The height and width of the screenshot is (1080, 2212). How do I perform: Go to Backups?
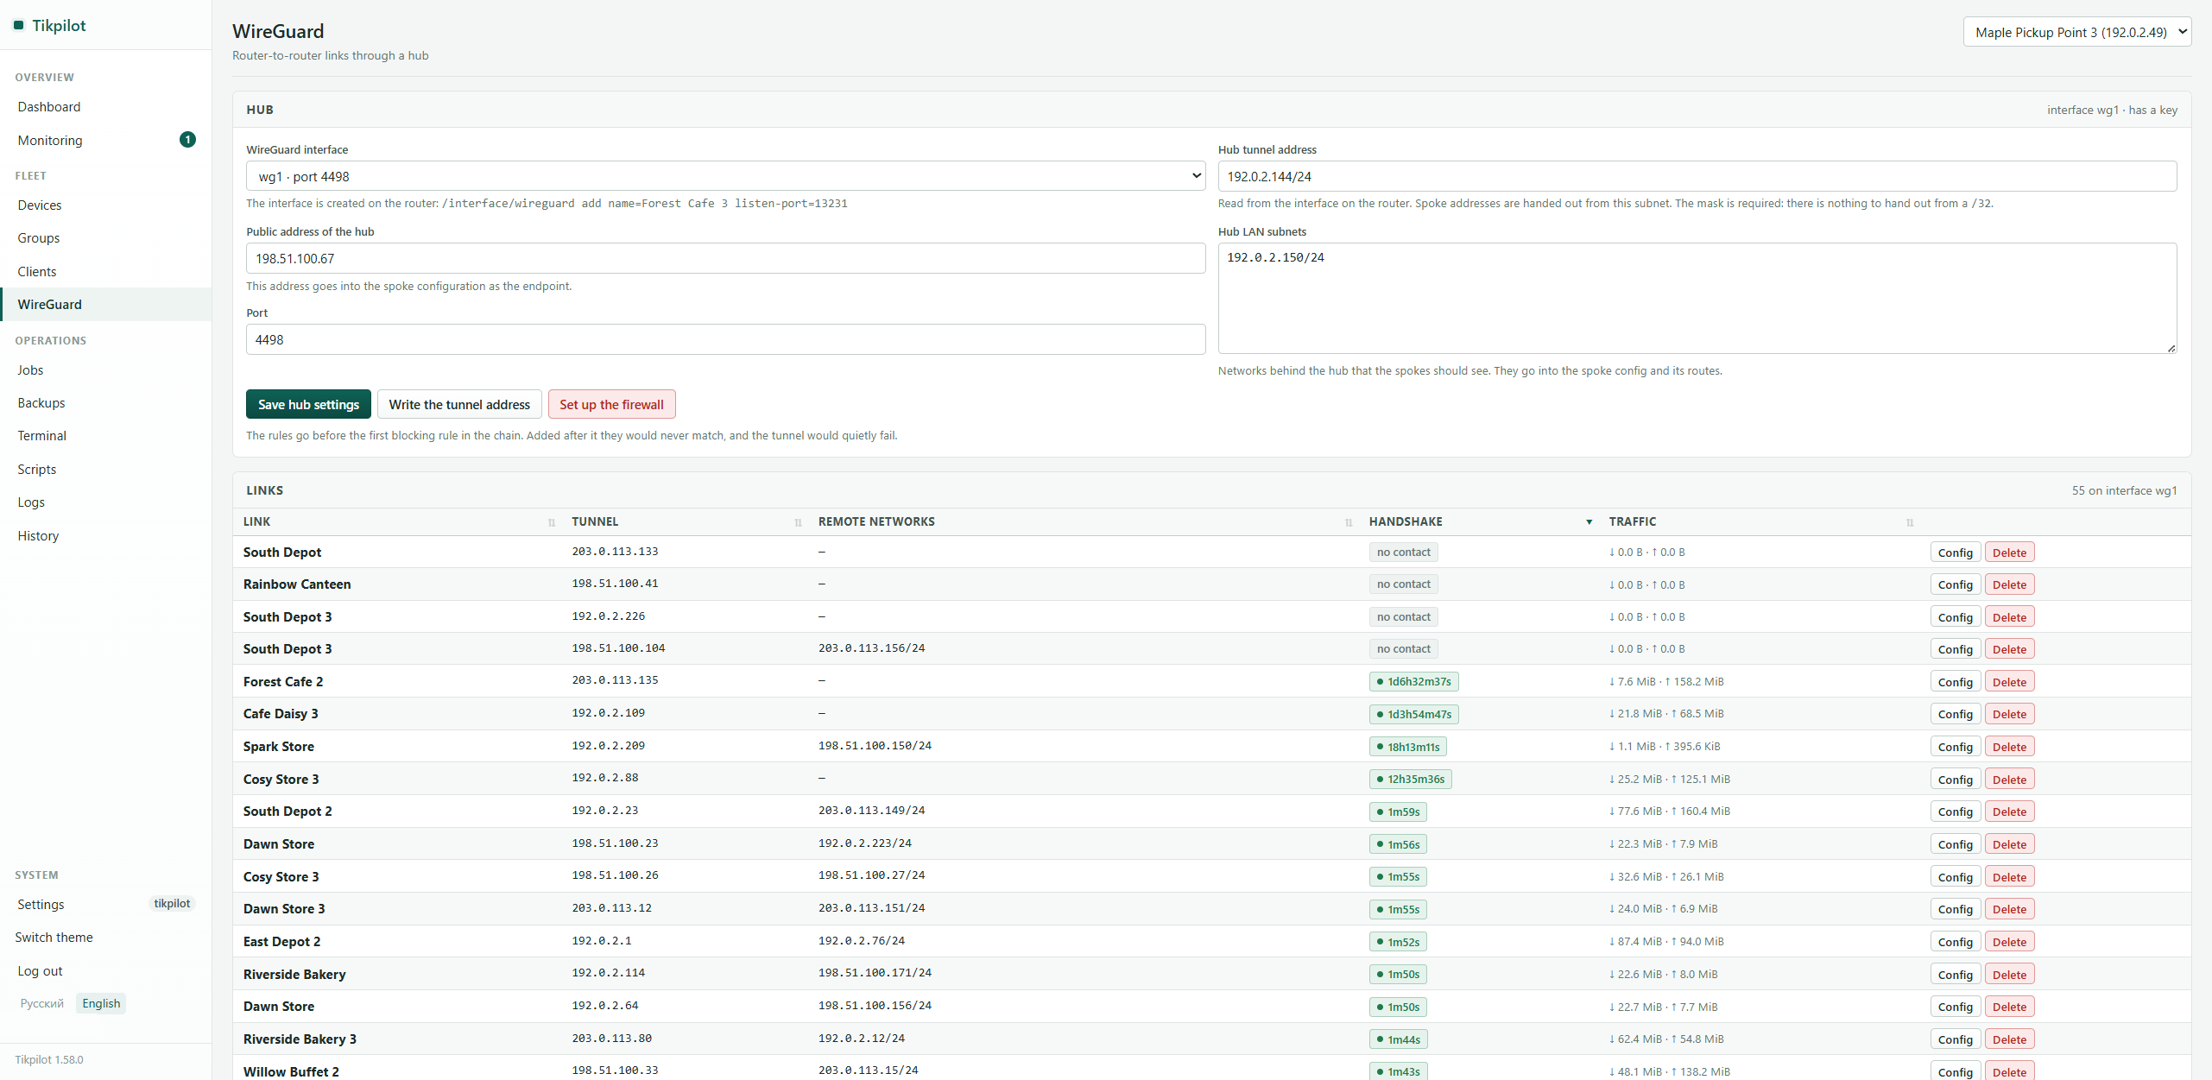pyautogui.click(x=105, y=403)
